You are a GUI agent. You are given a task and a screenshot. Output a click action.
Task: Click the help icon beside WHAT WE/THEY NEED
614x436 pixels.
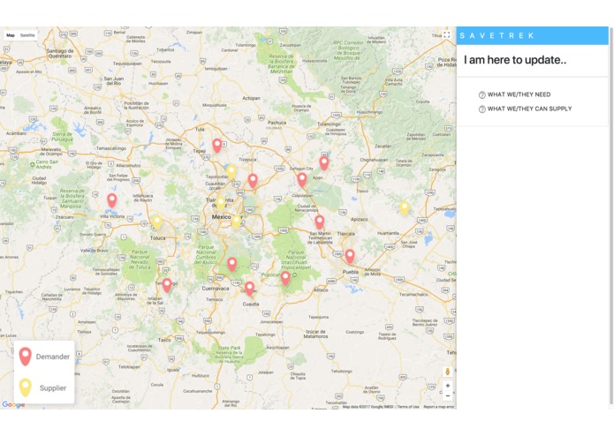(482, 94)
